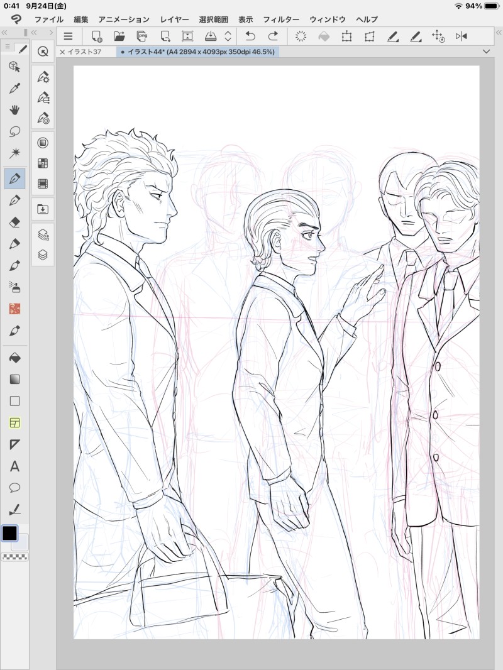Screen dimensions: 503x670
Task: Select the Correct line tool
Action: pyautogui.click(x=14, y=509)
